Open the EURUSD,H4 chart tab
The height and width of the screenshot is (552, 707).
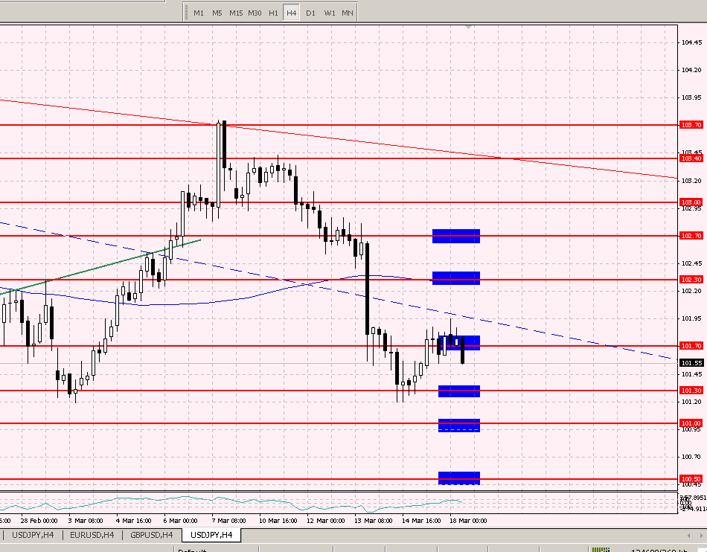click(92, 535)
